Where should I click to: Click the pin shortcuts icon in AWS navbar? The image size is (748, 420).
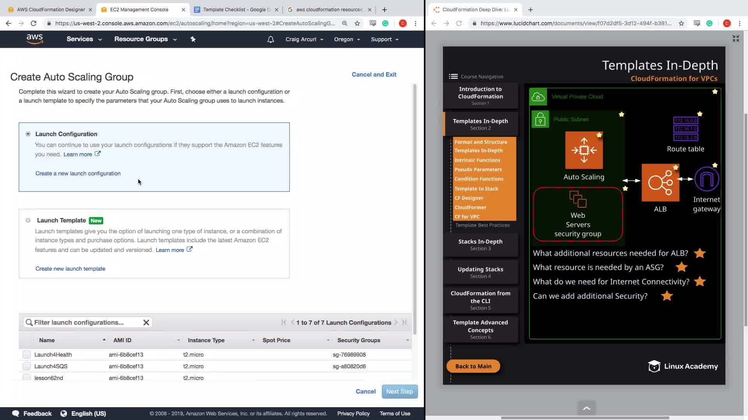193,39
